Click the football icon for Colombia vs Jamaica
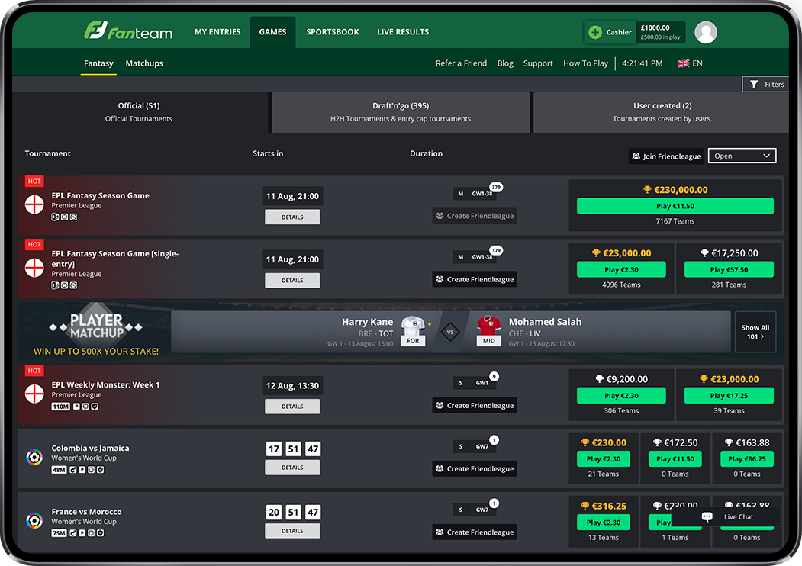The width and height of the screenshot is (802, 566). (34, 457)
